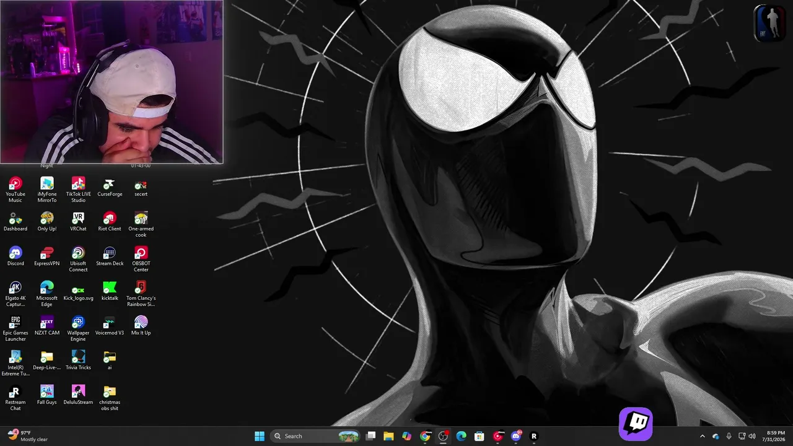The width and height of the screenshot is (793, 446).
Task: Select the One-armed cook desktop icon
Action: click(141, 224)
